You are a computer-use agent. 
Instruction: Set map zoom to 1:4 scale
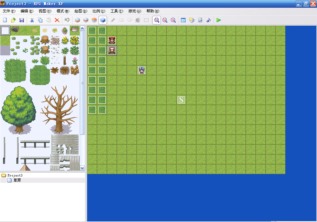[x=173, y=20]
